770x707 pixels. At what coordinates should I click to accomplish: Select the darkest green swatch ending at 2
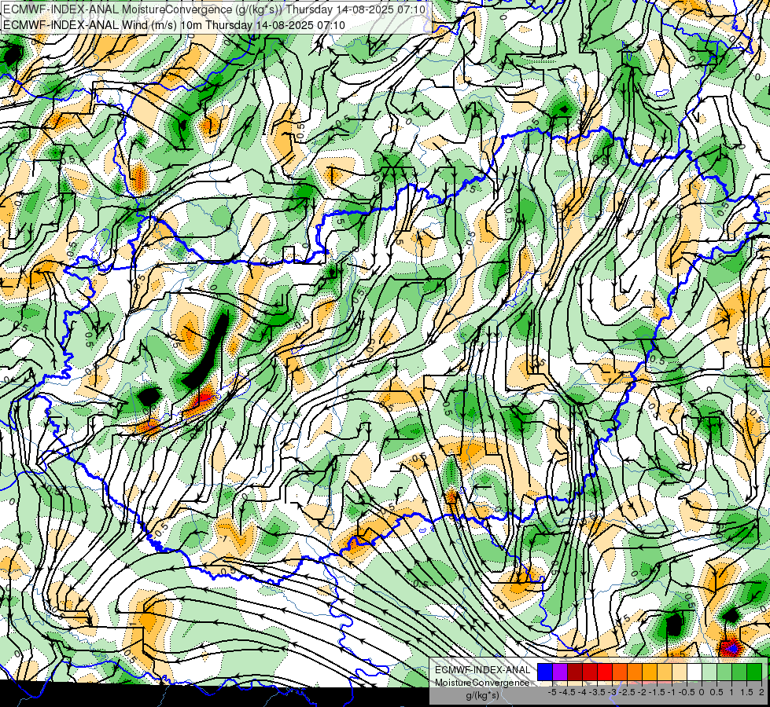click(x=753, y=672)
